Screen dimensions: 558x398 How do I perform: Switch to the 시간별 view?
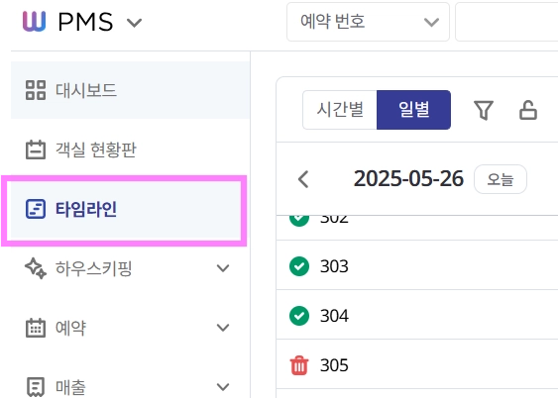tap(340, 110)
